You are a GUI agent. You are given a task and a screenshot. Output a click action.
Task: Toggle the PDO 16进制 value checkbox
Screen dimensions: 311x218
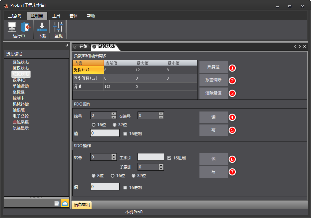[125, 134]
